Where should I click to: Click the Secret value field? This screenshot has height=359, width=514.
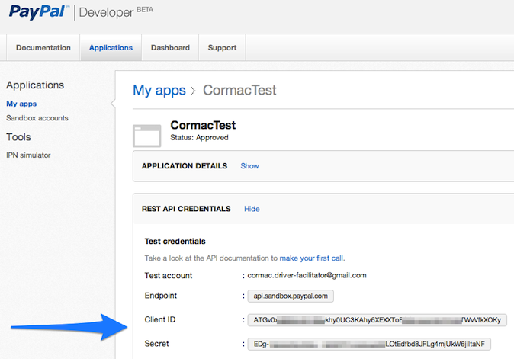(x=369, y=344)
